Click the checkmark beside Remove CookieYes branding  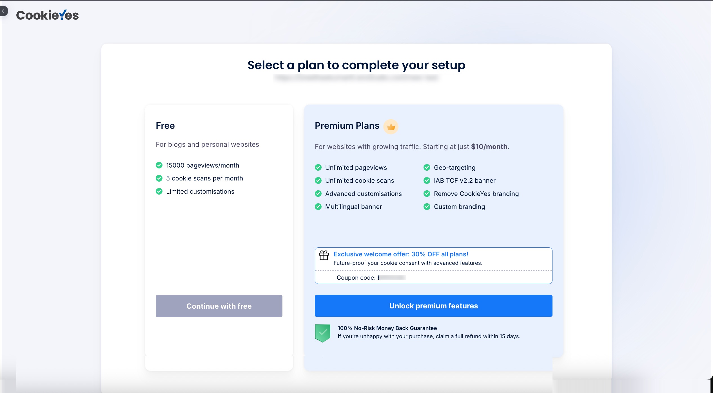427,193
